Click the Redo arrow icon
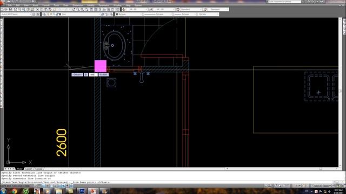Viewport: 346px width, 194px height. pos(66,10)
